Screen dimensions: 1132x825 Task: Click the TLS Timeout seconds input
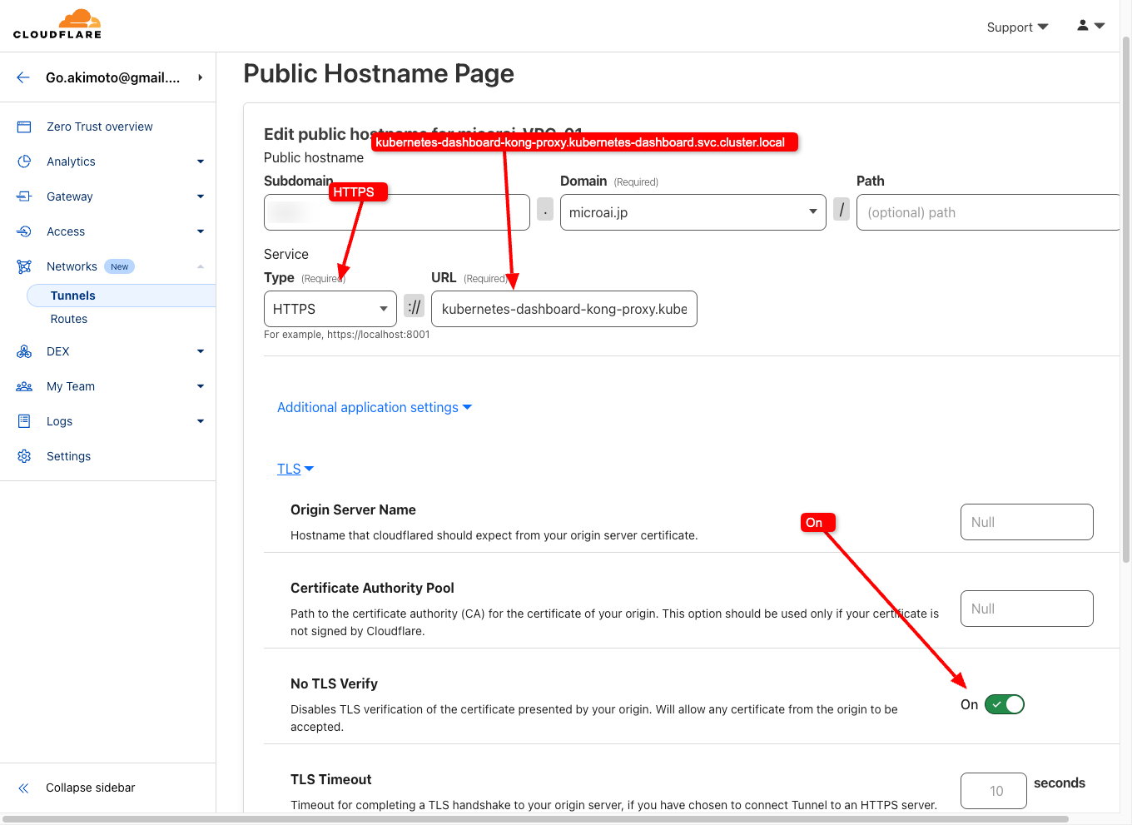[994, 791]
